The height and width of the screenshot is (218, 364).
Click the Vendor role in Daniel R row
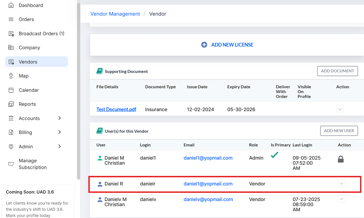[257, 184]
